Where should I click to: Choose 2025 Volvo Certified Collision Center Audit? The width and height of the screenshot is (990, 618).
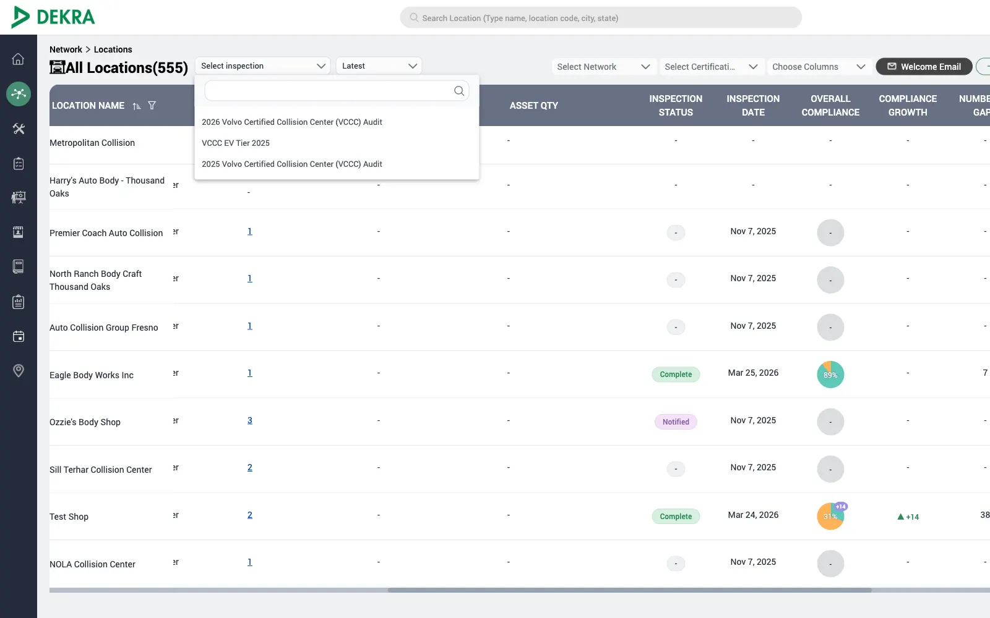pos(292,164)
